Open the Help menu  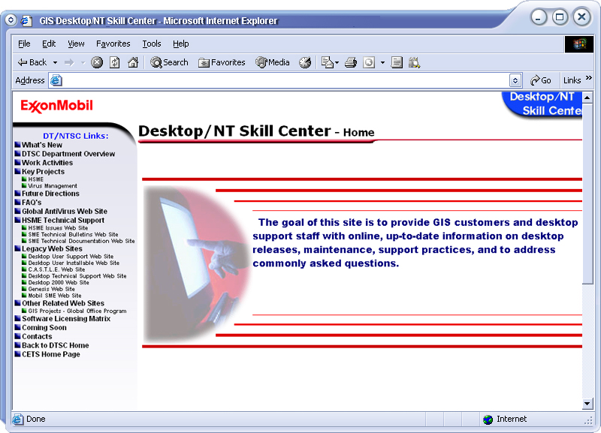click(x=181, y=44)
